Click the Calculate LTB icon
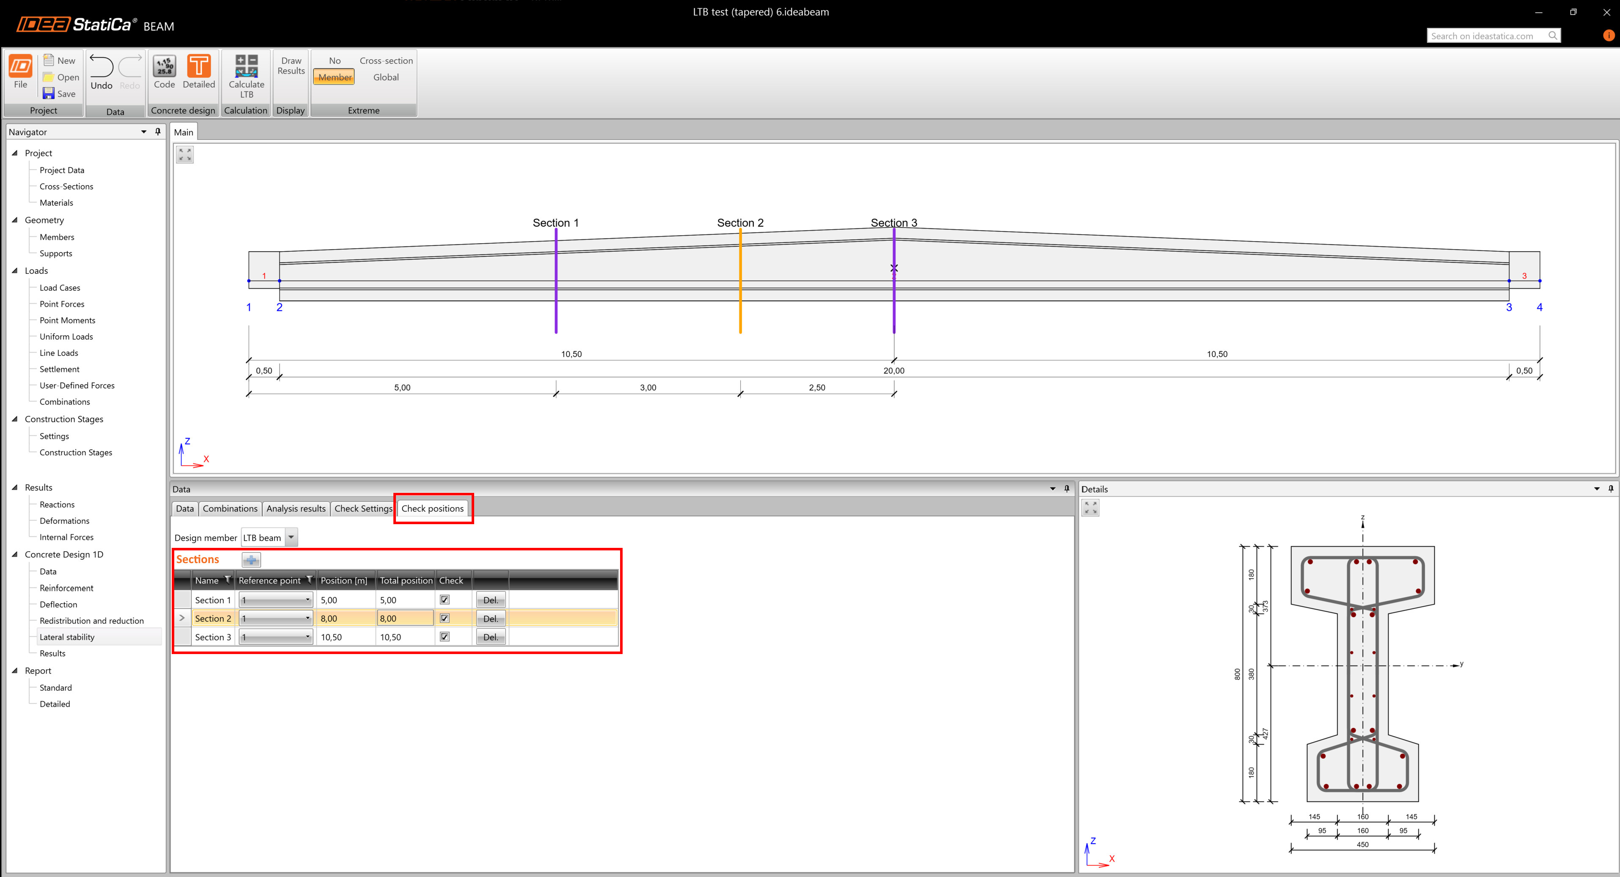 pos(246,66)
